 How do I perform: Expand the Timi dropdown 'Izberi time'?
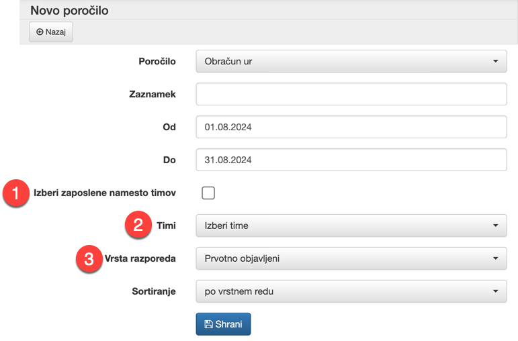pyautogui.click(x=351, y=226)
